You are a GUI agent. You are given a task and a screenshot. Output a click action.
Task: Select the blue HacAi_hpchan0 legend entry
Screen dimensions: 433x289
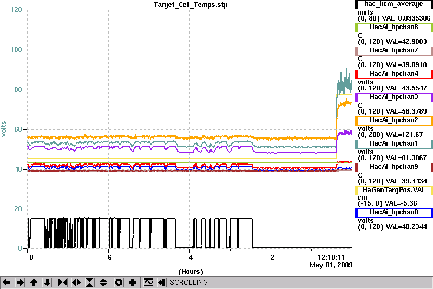(x=394, y=213)
